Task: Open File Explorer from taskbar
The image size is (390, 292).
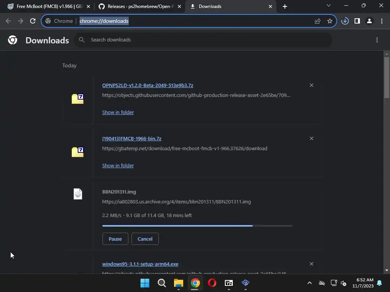Action: (x=178, y=283)
